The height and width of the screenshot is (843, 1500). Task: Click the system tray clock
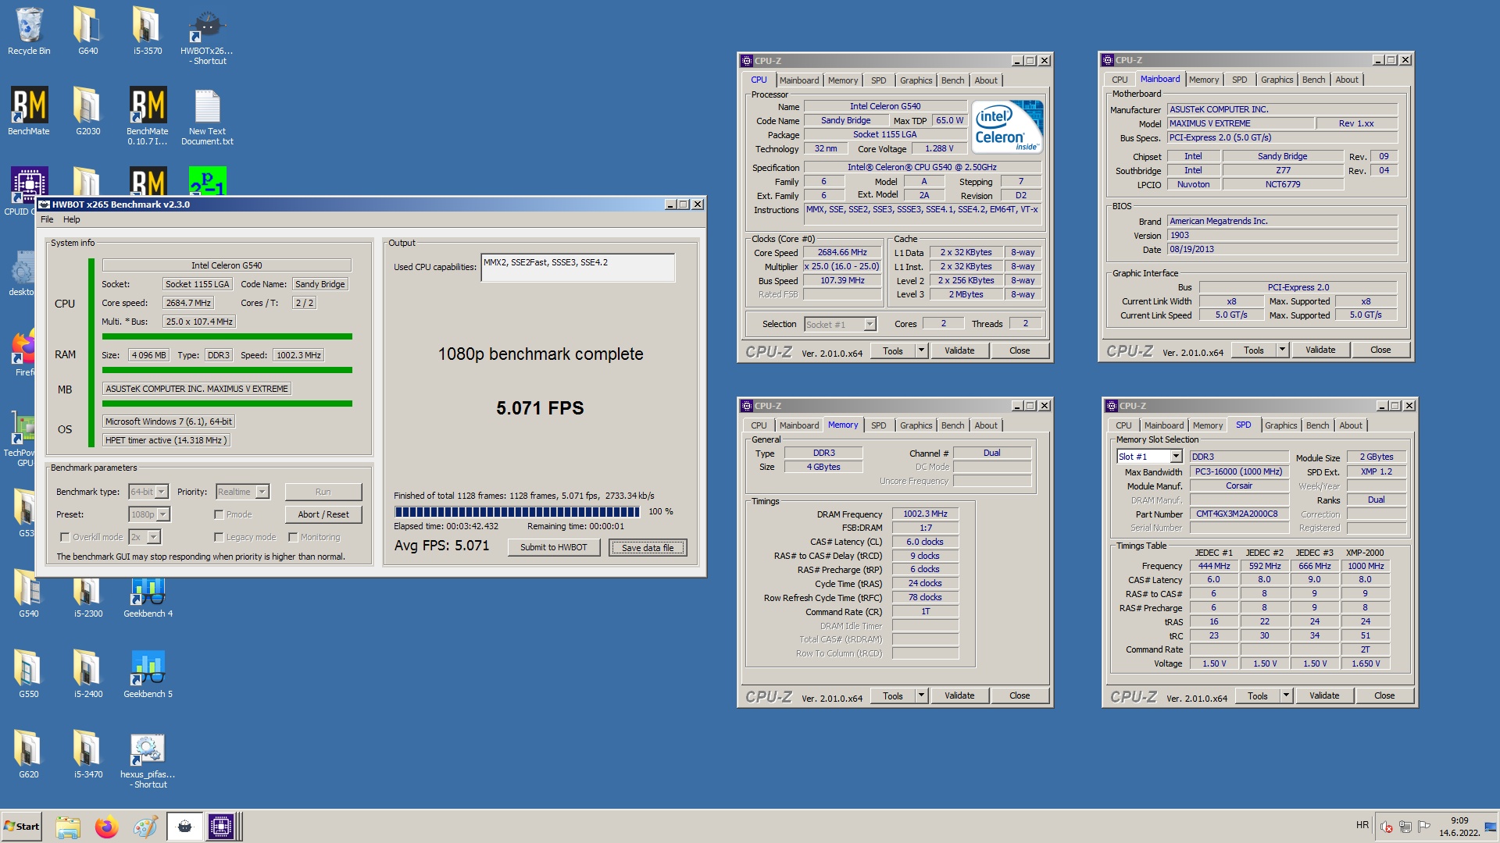point(1459,827)
